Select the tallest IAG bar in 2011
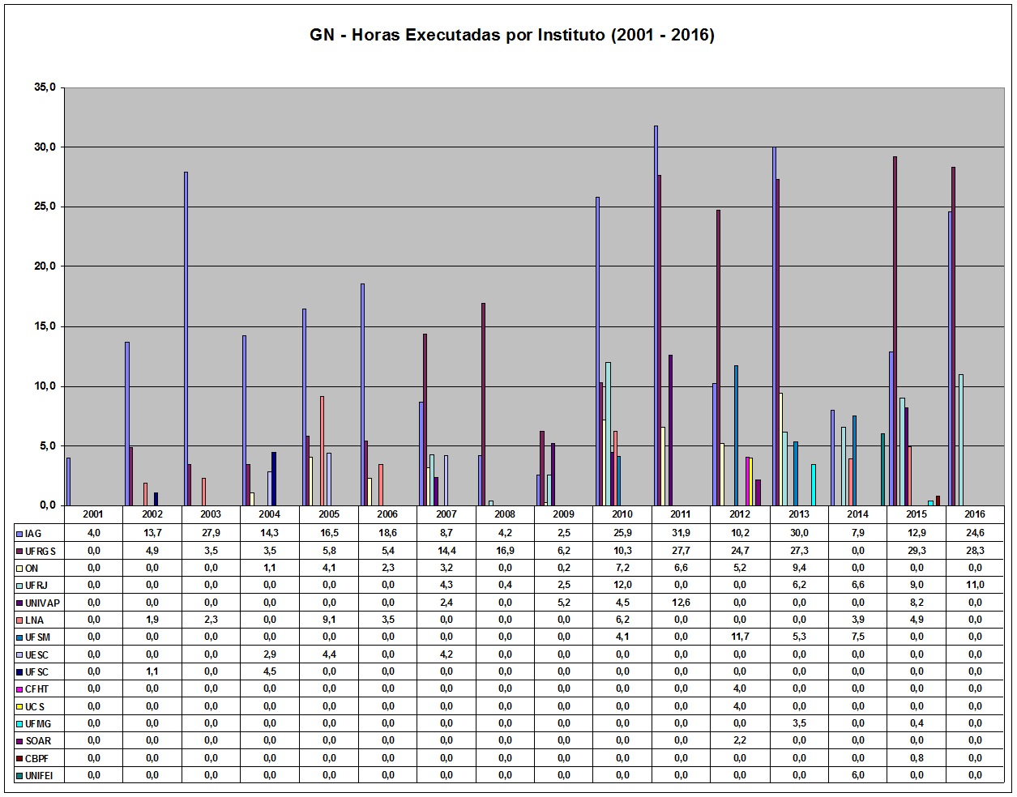 [x=656, y=316]
